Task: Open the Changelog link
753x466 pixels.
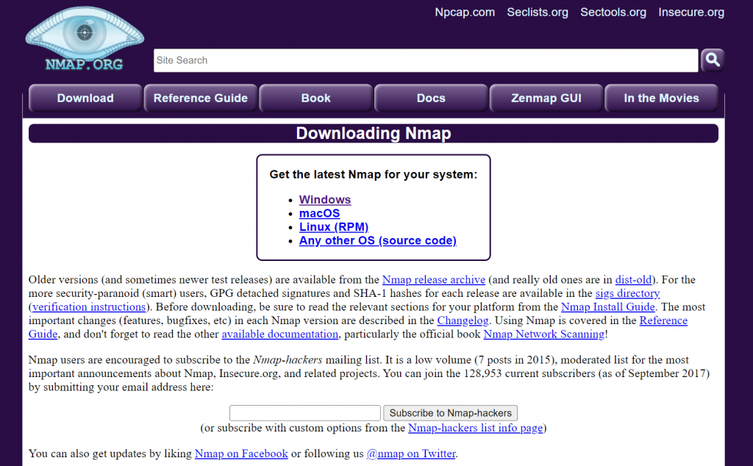Action: 463,320
